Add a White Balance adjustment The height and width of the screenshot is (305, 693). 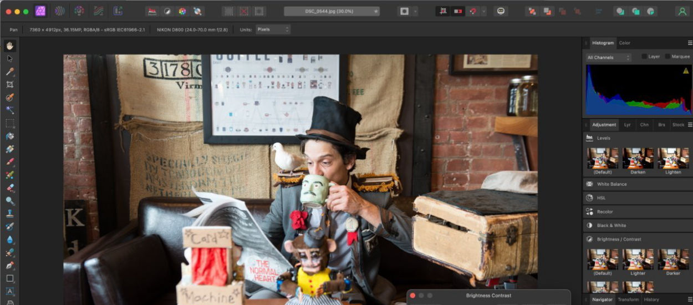(x=612, y=184)
